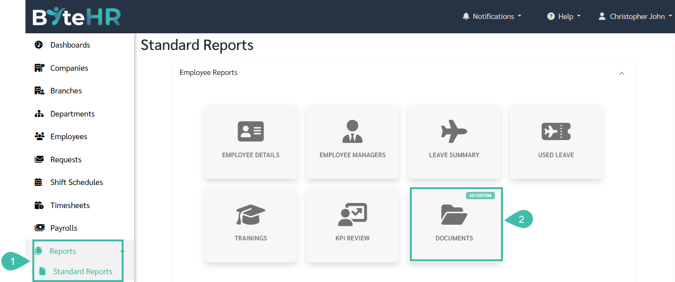Open the Trainings report label

(x=251, y=238)
